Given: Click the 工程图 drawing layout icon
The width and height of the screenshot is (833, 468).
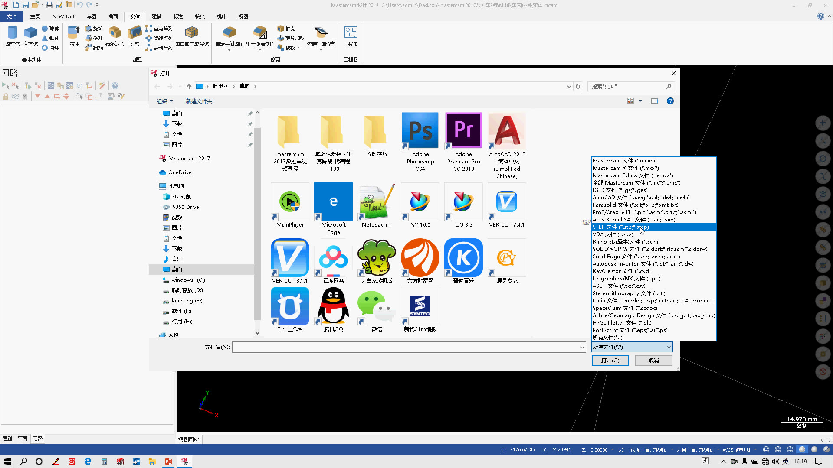Looking at the screenshot, I should pyautogui.click(x=351, y=33).
